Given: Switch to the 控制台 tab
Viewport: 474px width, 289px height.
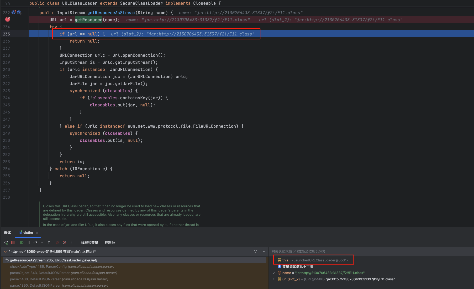Looking at the screenshot, I should [110, 242].
